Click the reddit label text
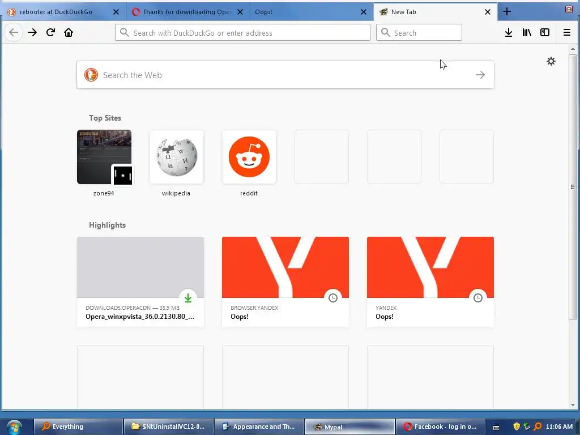The height and width of the screenshot is (435, 580). [x=249, y=193]
